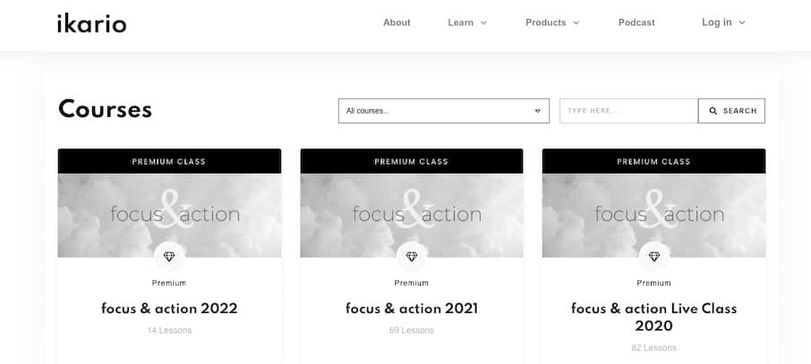Click the diamond icon on focus & action 2021
Image resolution: width=811 pixels, height=364 pixels.
coord(412,257)
